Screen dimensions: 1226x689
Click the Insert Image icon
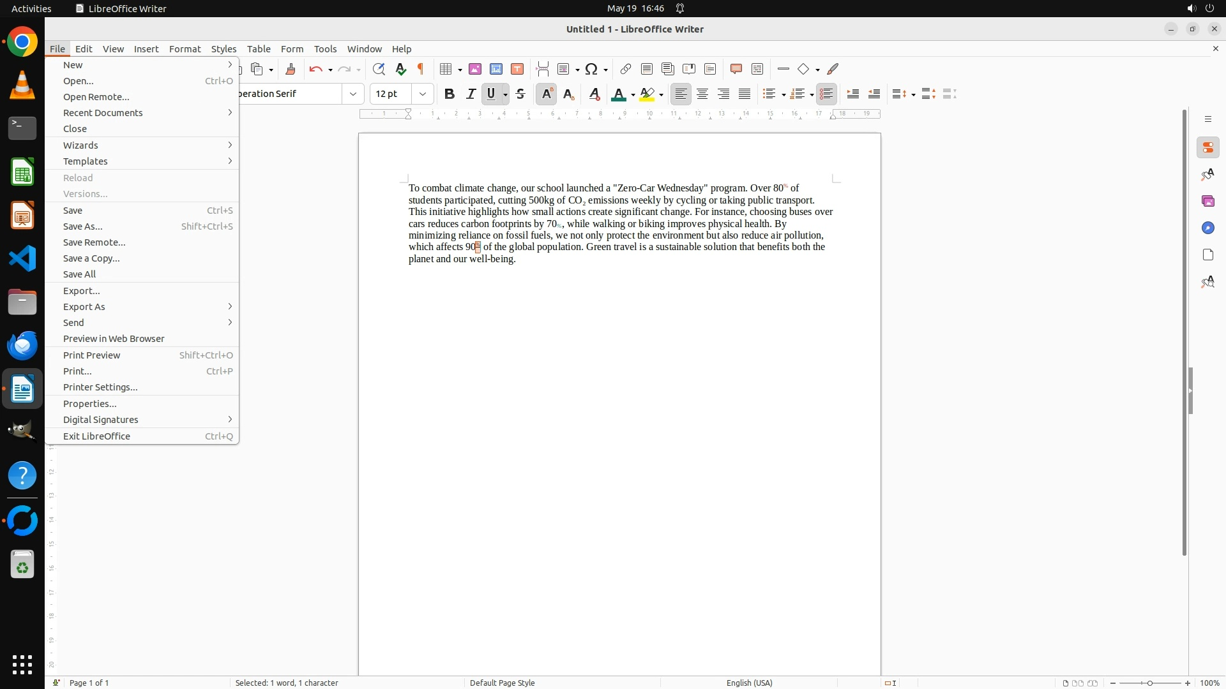pos(475,69)
